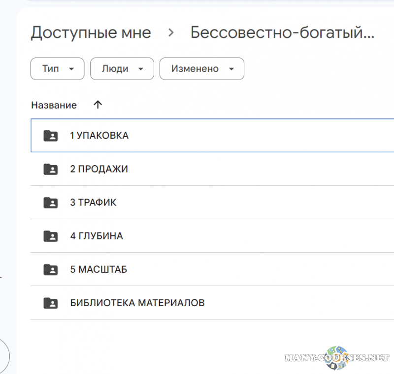Click the shared folder icon beside 2 ПРОДАЖИ
Screen dimensions: 394x374
click(50, 169)
